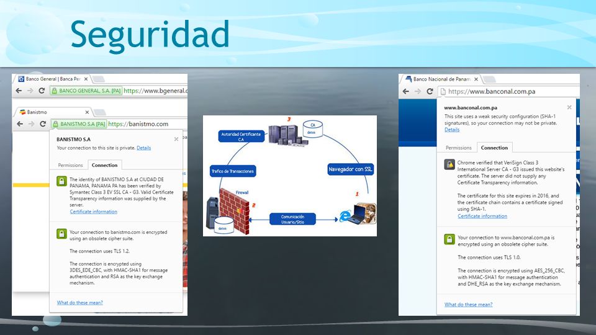Open Details link in Banistmo popup
596x335 pixels.
143,148
